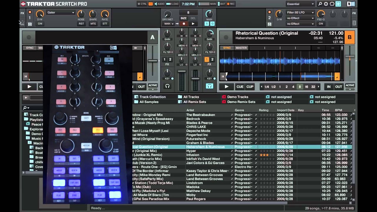Click the CUE button on deck B
This screenshot has width=377, height=212.
(240, 87)
